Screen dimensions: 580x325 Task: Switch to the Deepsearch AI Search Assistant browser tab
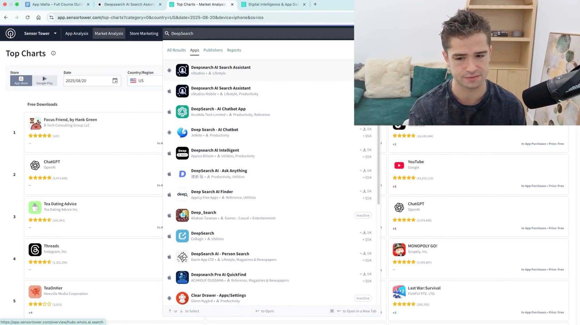click(x=129, y=4)
